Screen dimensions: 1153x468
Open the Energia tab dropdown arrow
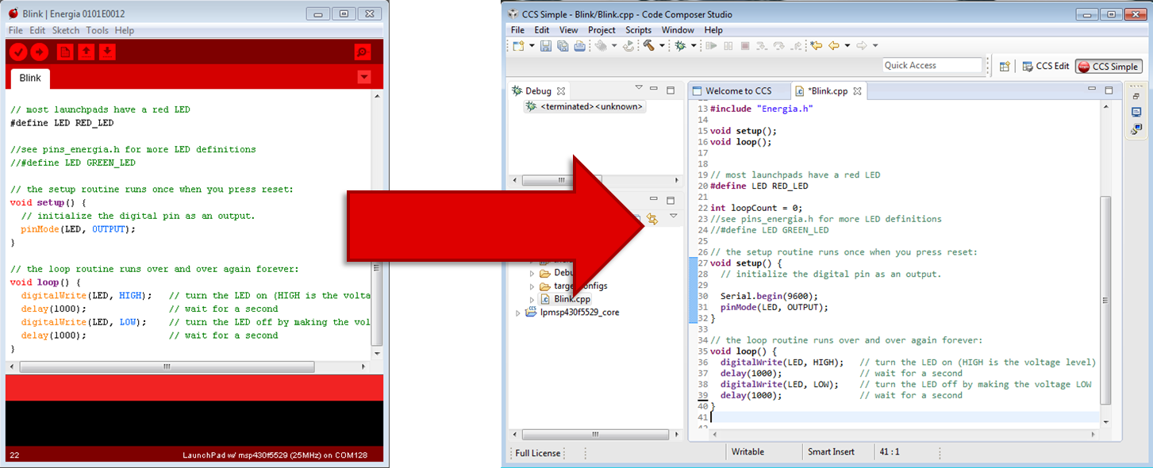point(363,77)
